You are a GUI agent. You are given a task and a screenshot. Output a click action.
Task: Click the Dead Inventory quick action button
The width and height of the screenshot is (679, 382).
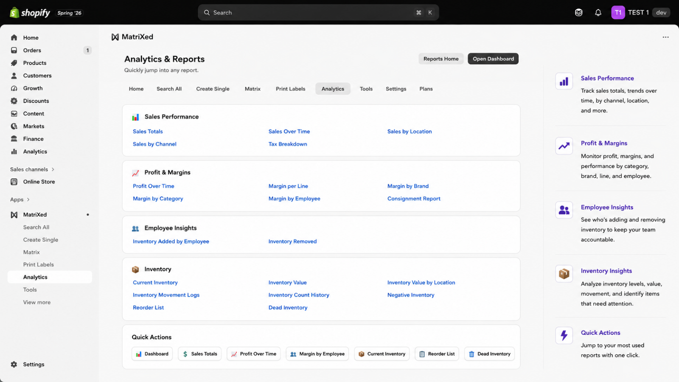489,354
